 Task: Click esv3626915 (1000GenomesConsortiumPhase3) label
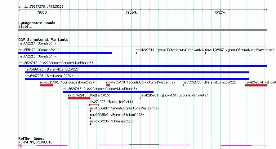[x=56, y=63]
